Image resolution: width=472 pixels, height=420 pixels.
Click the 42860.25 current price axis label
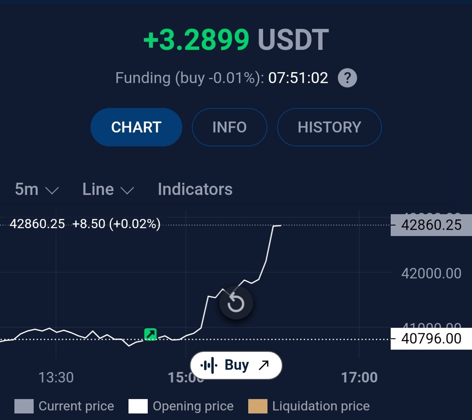click(431, 225)
